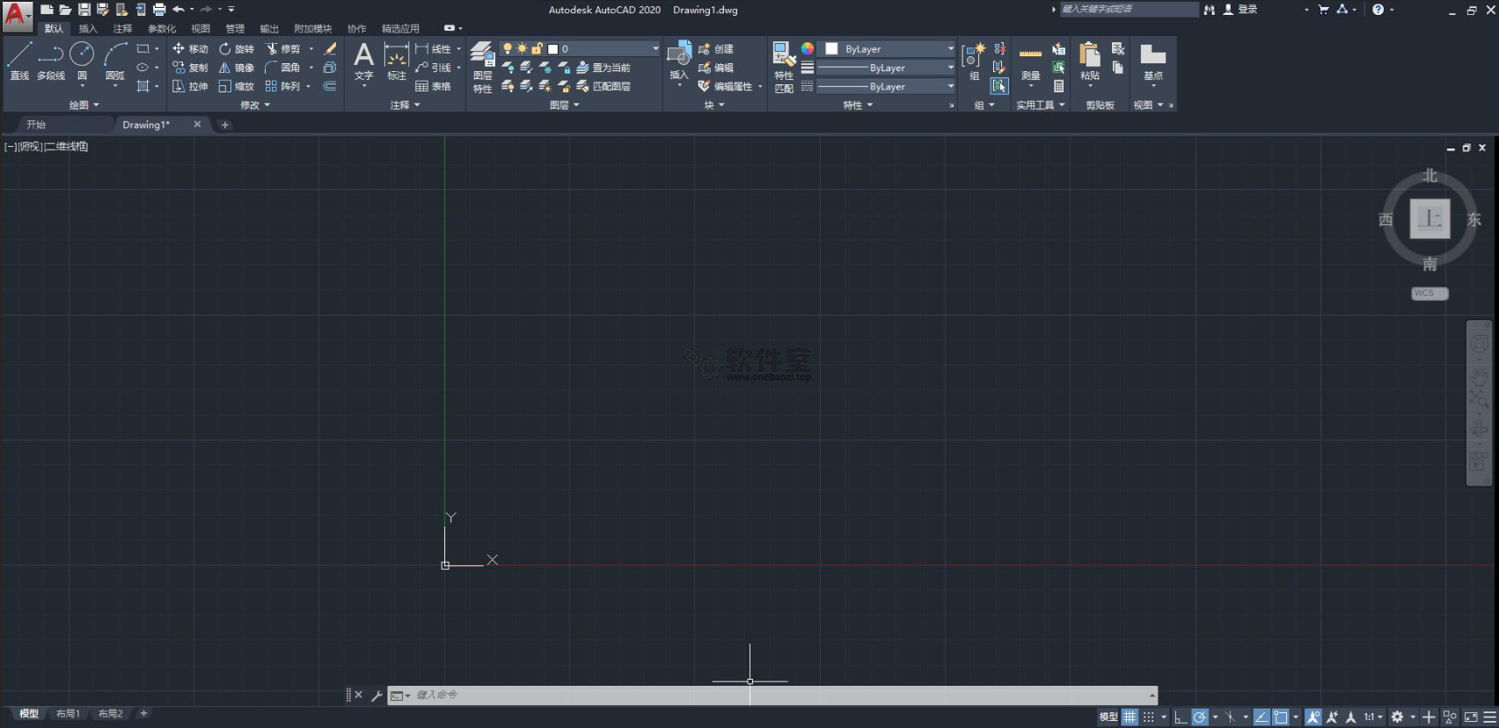The image size is (1499, 728).
Task: Select the 多段线 (Polyline) tool
Action: click(50, 61)
